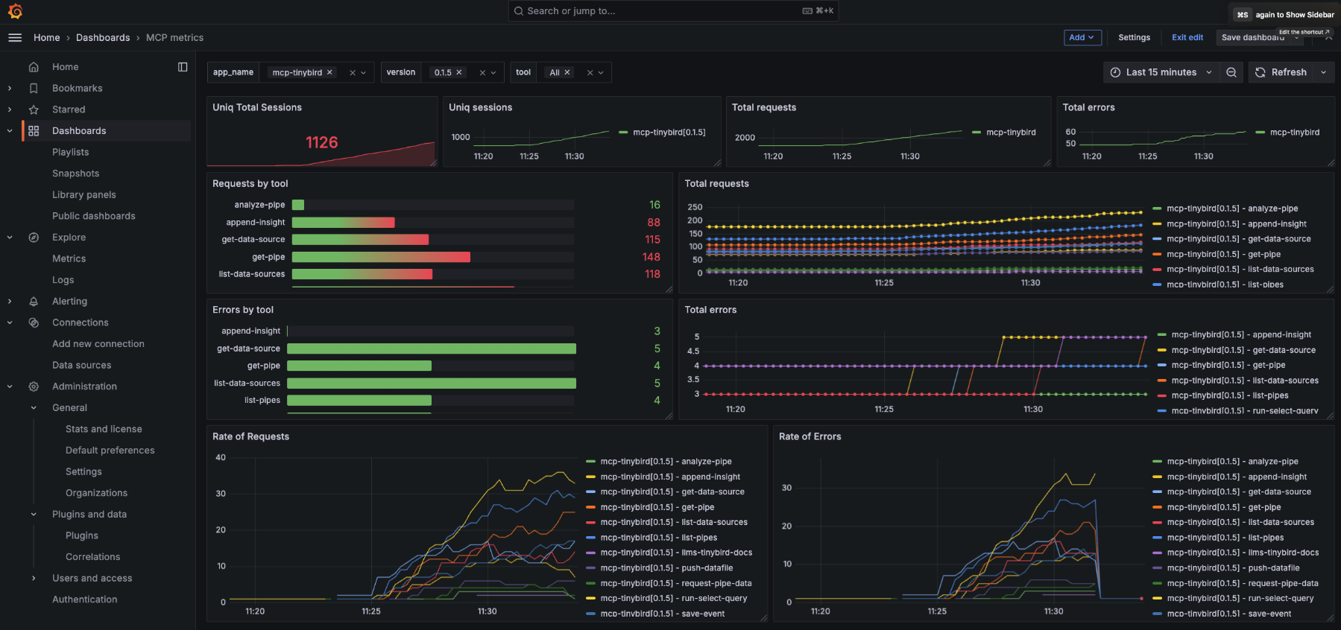Click the get-pipe bar in Requests by tool
1341x630 pixels.
(381, 257)
